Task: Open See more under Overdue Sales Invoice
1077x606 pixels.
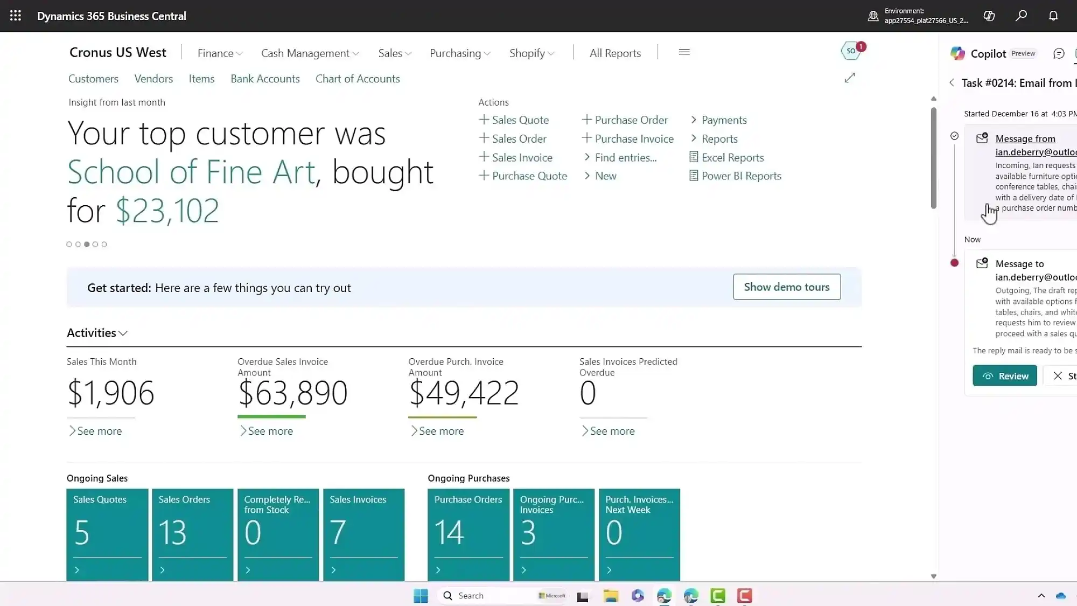Action: tap(266, 430)
